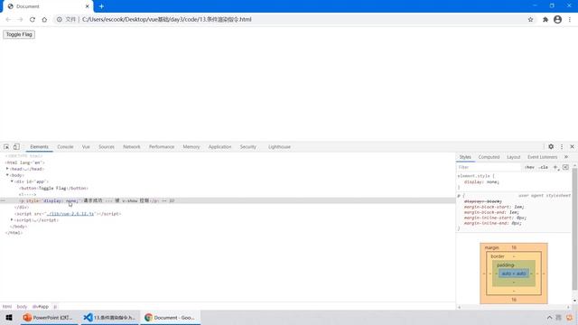Open the Event Listeners sidebar tab

tap(542, 157)
